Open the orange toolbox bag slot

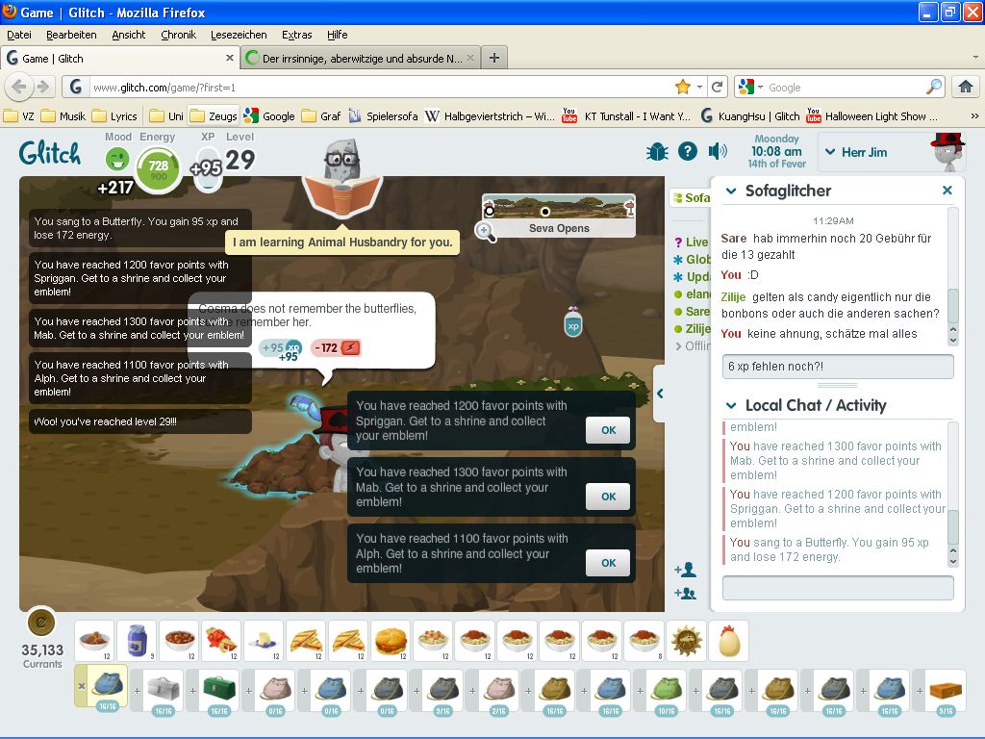click(x=944, y=690)
